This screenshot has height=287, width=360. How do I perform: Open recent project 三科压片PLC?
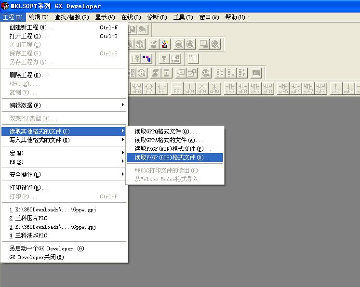point(28,218)
